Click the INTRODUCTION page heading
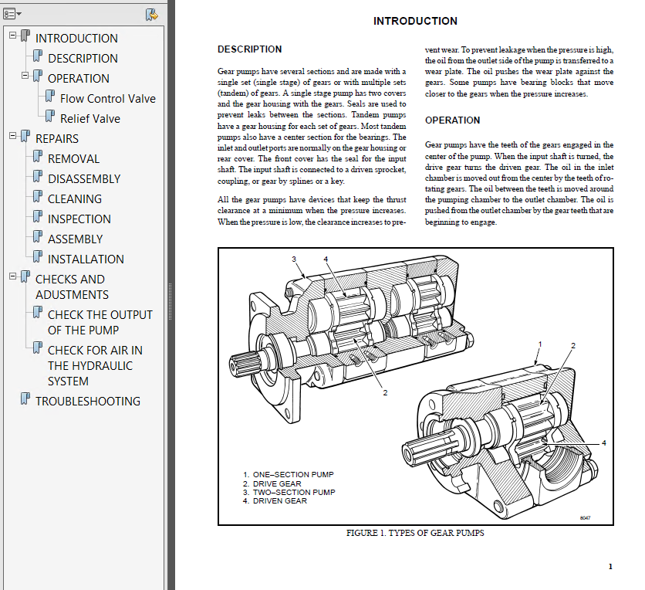 [415, 21]
